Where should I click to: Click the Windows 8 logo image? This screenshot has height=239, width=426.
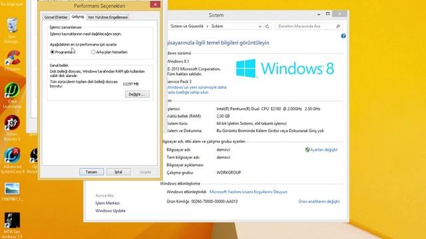tap(285, 68)
